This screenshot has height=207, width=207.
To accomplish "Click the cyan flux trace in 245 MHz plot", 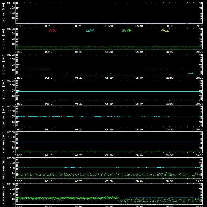I will coord(109,22).
